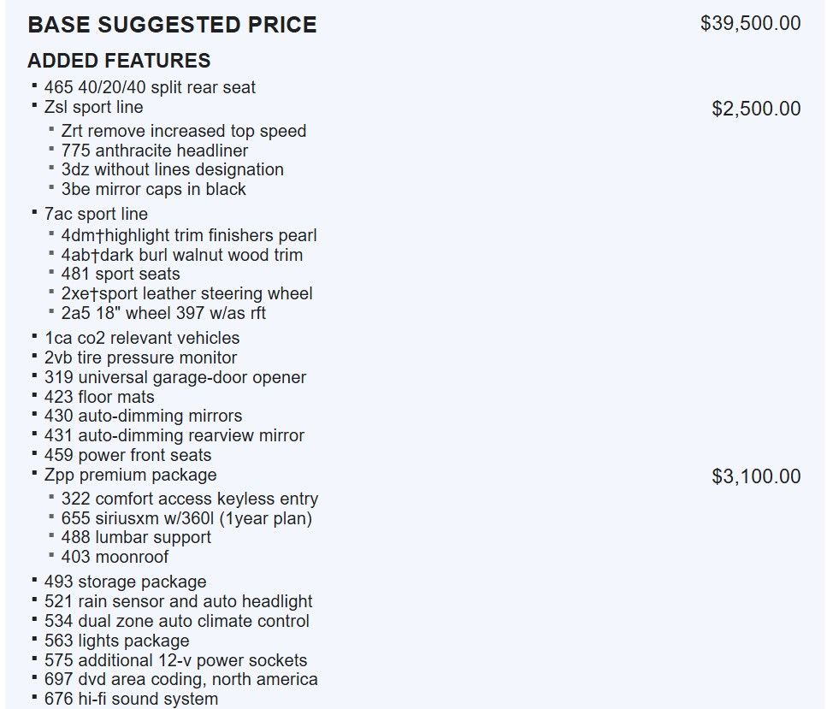Select the 18" wheel 397 item
Screen dimensions: 827x709
(x=163, y=313)
